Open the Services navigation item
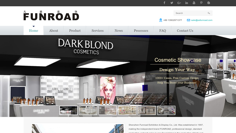The width and height of the screenshot is (236, 133). tap(98, 31)
